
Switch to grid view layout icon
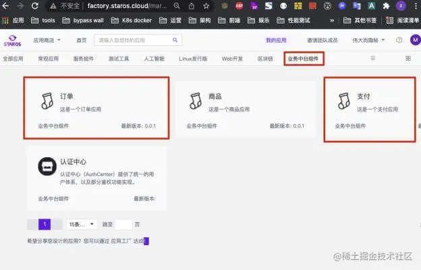pos(408,58)
